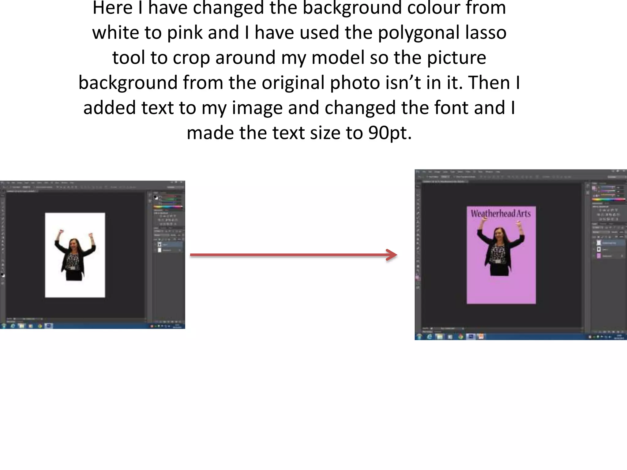Select the Type tool in the right Photoshop screenshot
Screen dimensions: 627x470
click(x=418, y=252)
